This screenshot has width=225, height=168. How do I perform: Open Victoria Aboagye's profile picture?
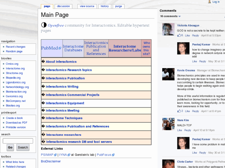(x=168, y=29)
